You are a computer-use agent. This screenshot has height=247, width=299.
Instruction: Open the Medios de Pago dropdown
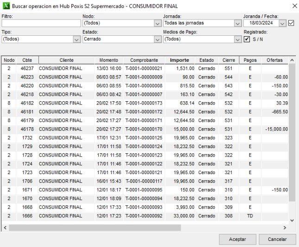(x=237, y=39)
